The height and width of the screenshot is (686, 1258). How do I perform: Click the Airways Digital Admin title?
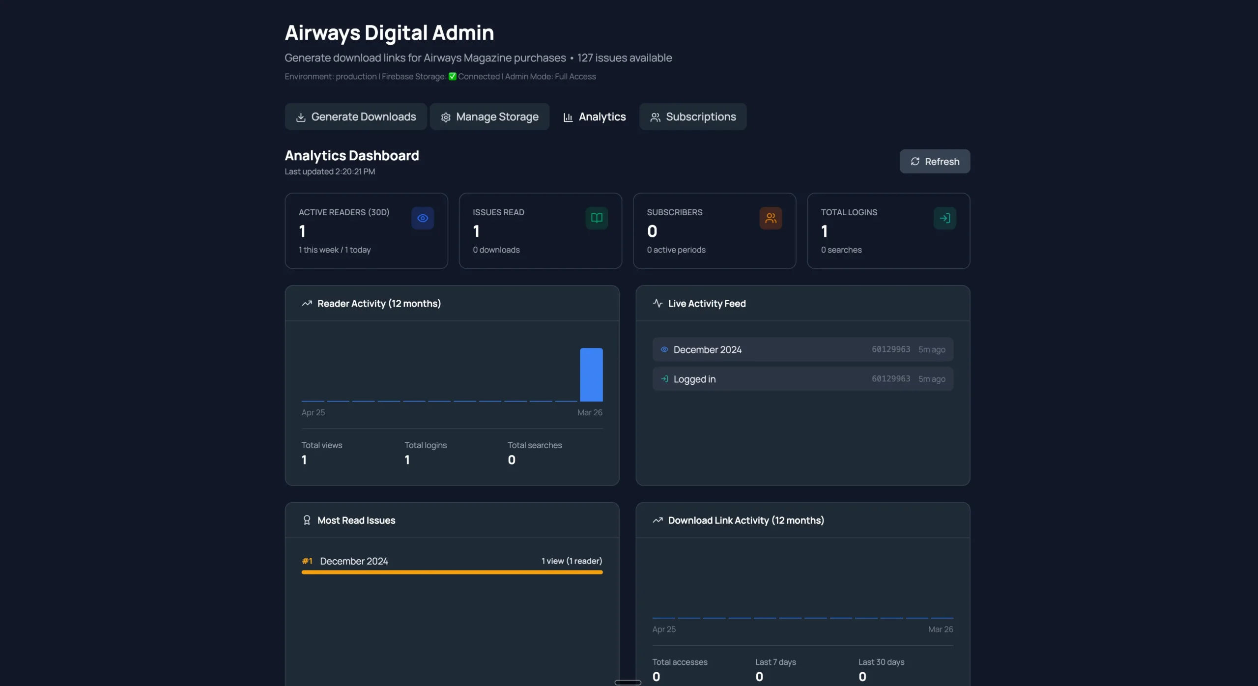389,32
